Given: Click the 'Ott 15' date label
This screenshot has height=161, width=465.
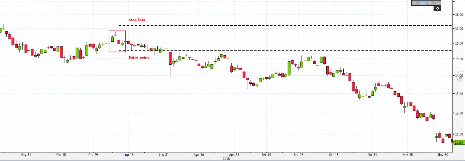Looking at the screenshot, I should click(x=334, y=155).
